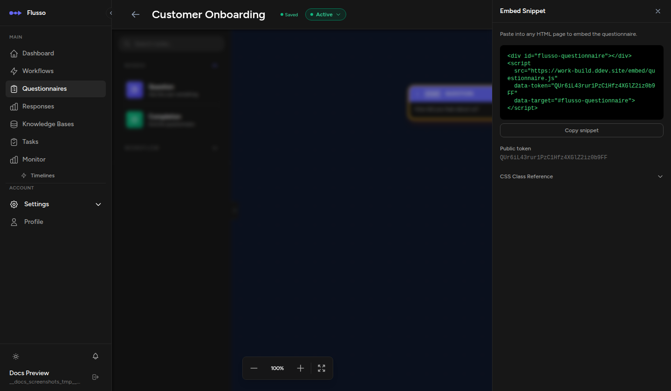671x391 pixels.
Task: Click the Embed Snippet panel heading
Action: (x=522, y=11)
